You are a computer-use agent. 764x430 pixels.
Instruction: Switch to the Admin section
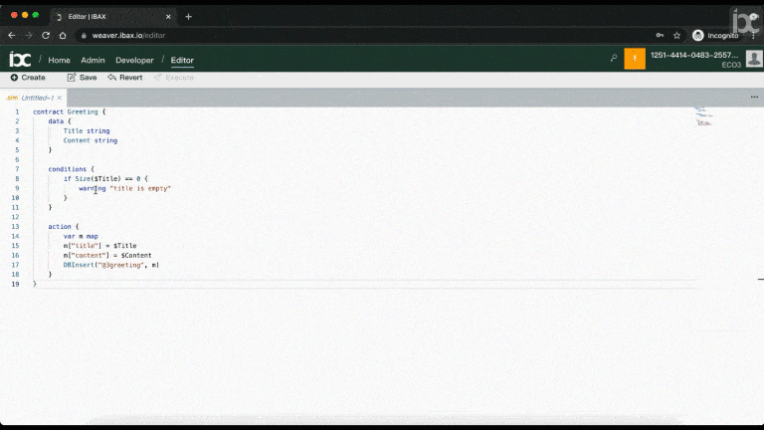(93, 60)
